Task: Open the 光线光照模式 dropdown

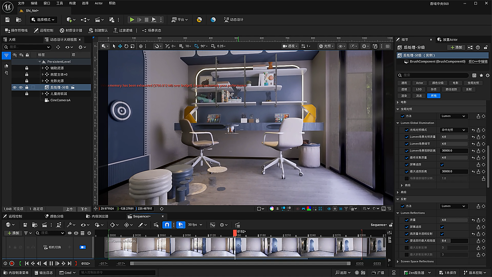Action: pos(454,130)
